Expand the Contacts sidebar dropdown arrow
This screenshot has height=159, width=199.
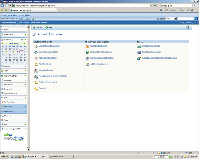click(25, 66)
